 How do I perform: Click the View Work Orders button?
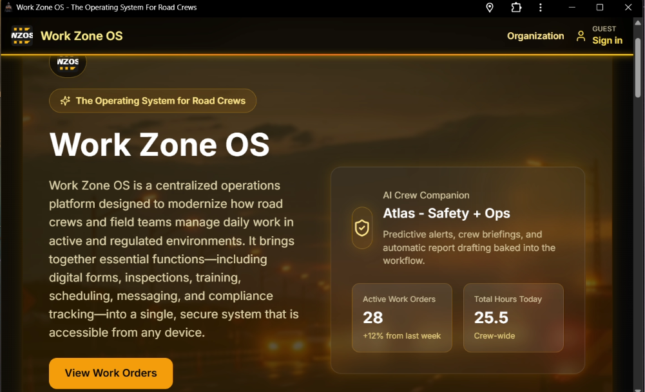coord(110,373)
